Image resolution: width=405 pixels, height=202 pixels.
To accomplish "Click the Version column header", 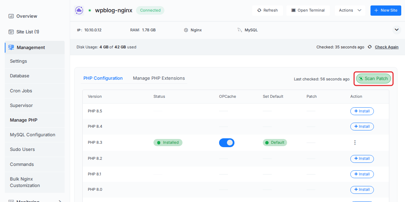I will coord(95,96).
